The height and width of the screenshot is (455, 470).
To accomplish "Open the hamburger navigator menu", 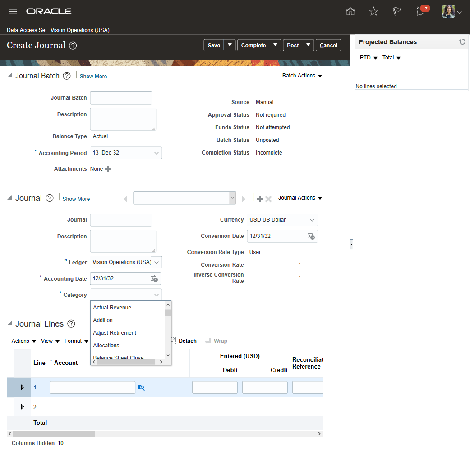I will pos(13,12).
